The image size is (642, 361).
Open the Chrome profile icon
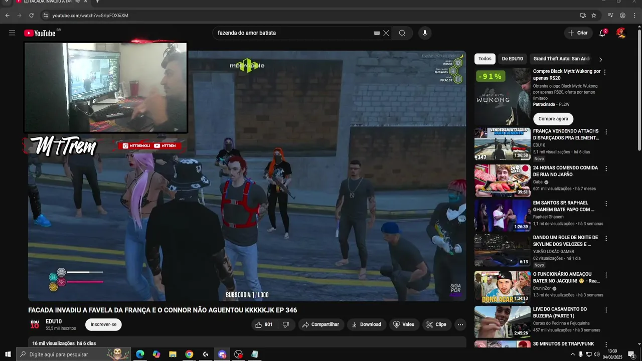[622, 16]
